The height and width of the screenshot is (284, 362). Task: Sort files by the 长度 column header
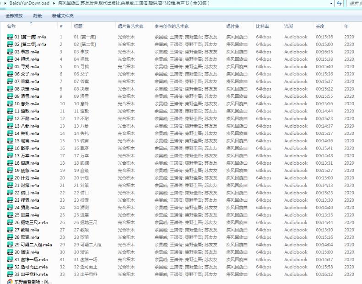coord(320,27)
